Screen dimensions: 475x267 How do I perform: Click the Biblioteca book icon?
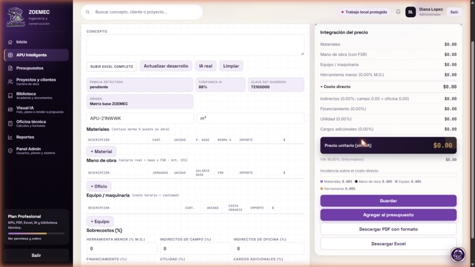pyautogui.click(x=10, y=95)
